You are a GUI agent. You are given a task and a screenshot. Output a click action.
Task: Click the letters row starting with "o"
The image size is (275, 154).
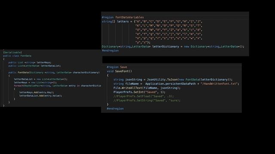coord(169,38)
